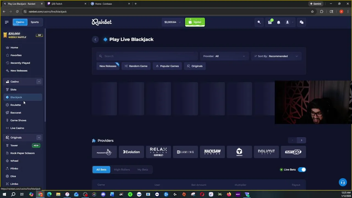
Task: Open the Sort By Recommended dropdown
Action: (276, 56)
